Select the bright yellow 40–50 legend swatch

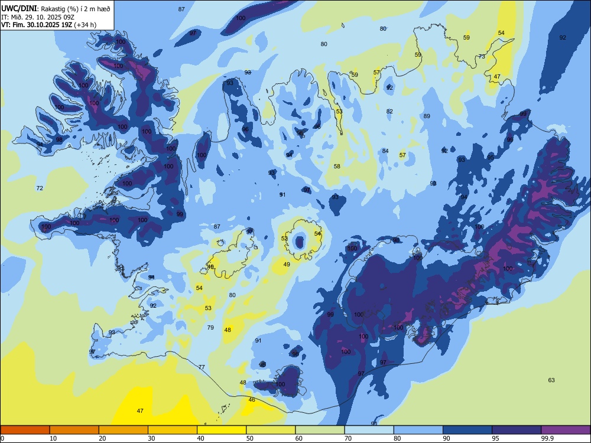[222, 430]
